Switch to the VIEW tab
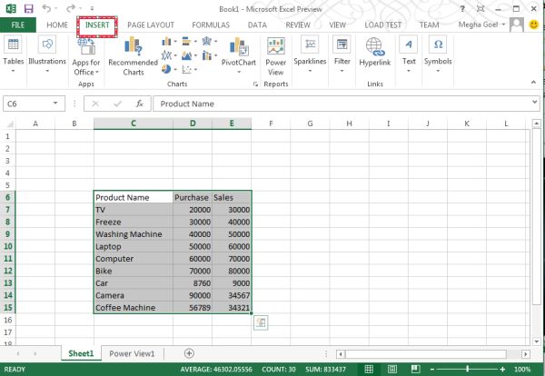This screenshot has width=545, height=376. [x=338, y=25]
